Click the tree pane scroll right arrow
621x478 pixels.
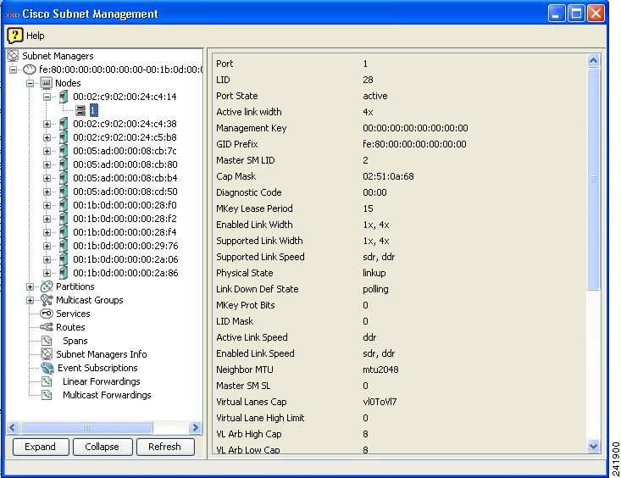[195, 427]
